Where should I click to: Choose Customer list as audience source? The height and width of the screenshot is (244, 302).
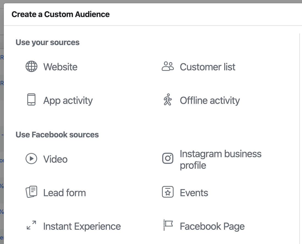pyautogui.click(x=207, y=67)
